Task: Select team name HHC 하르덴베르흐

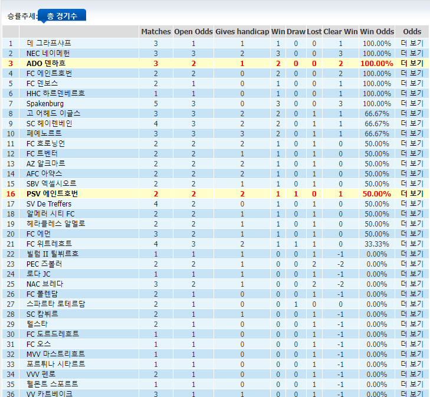Action: [x=55, y=93]
